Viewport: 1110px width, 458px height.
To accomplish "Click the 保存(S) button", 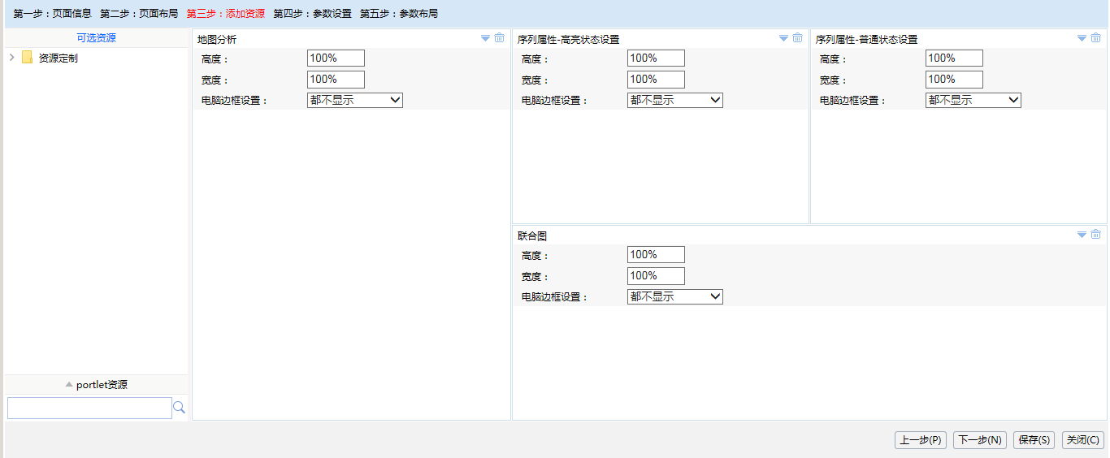I will click(x=1034, y=440).
